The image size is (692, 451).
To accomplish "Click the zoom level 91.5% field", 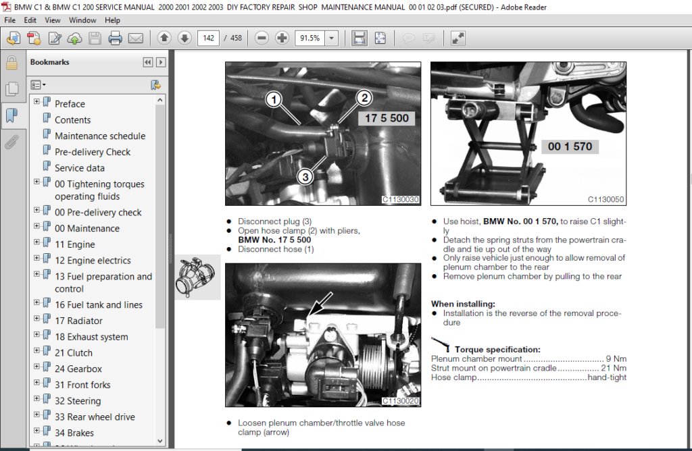I will (x=310, y=38).
